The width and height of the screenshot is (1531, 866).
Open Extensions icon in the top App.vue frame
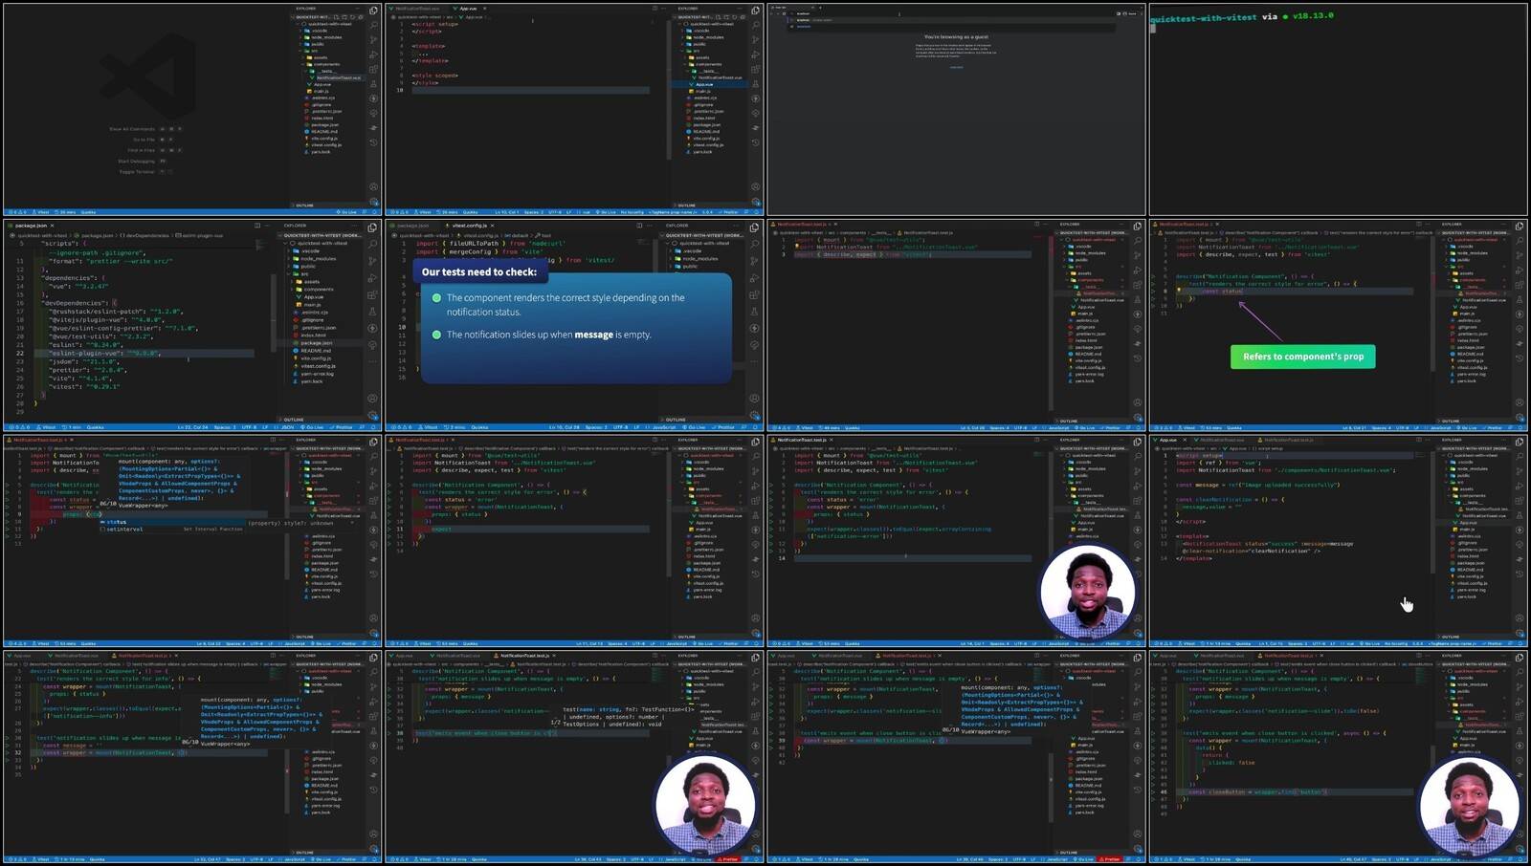tap(755, 70)
